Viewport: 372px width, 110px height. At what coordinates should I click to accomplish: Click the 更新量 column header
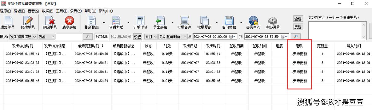pos(322,46)
